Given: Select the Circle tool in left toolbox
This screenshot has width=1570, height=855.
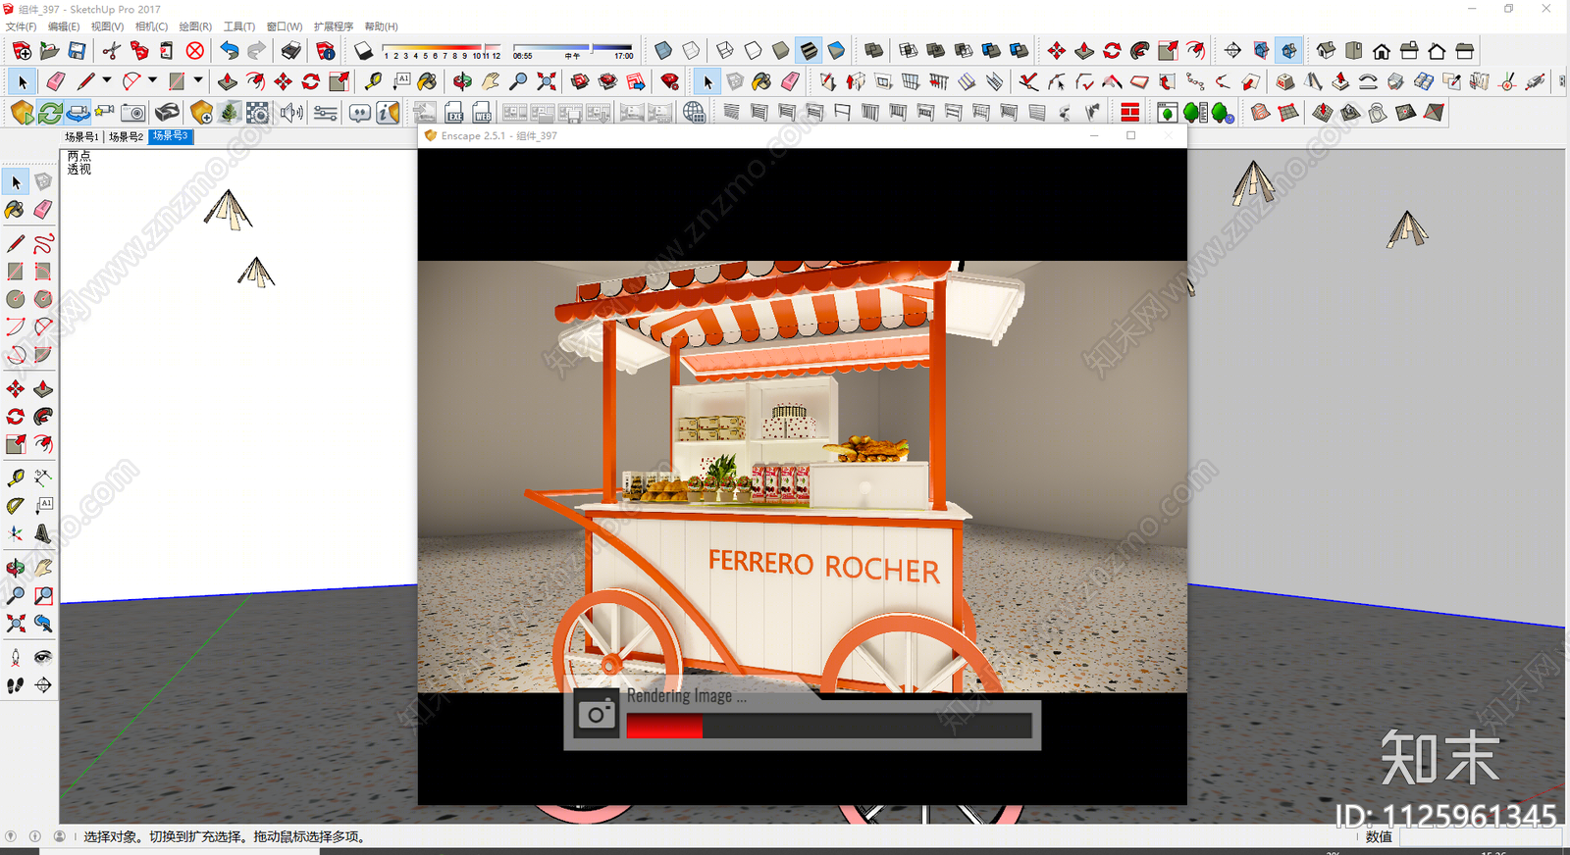Looking at the screenshot, I should (x=15, y=299).
